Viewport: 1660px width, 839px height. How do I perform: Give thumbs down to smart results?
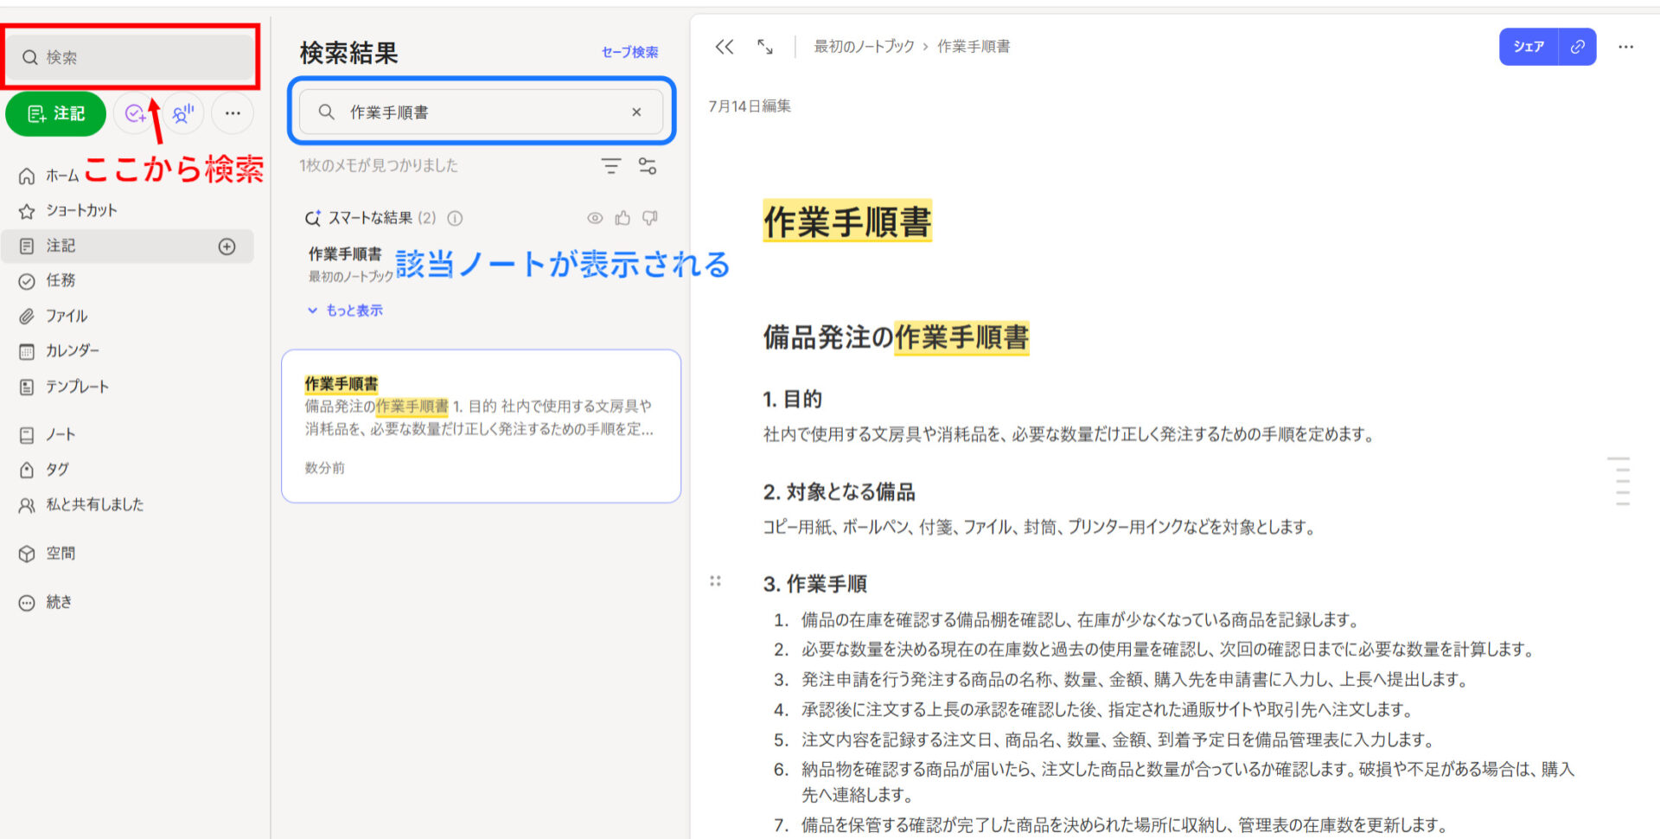tap(650, 218)
